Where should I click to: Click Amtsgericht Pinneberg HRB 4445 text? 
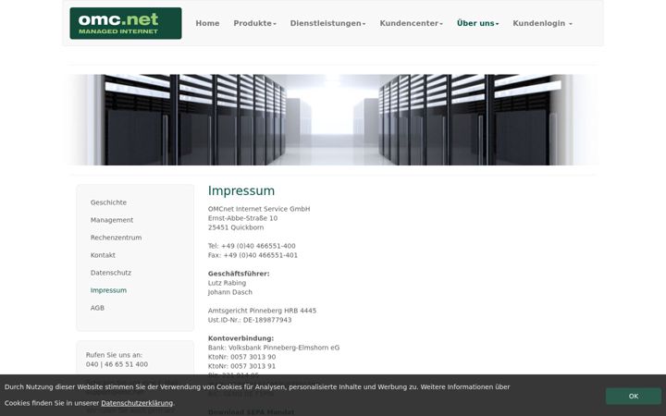point(262,311)
